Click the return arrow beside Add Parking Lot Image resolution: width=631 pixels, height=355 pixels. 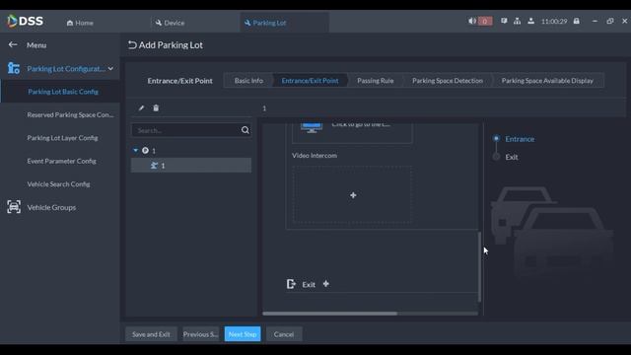tap(132, 44)
